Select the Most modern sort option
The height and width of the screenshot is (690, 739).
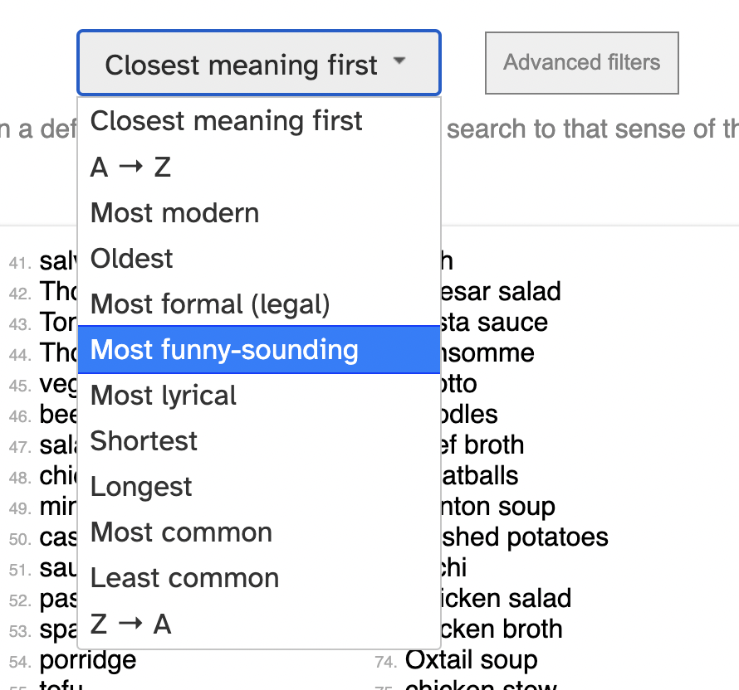coord(174,213)
